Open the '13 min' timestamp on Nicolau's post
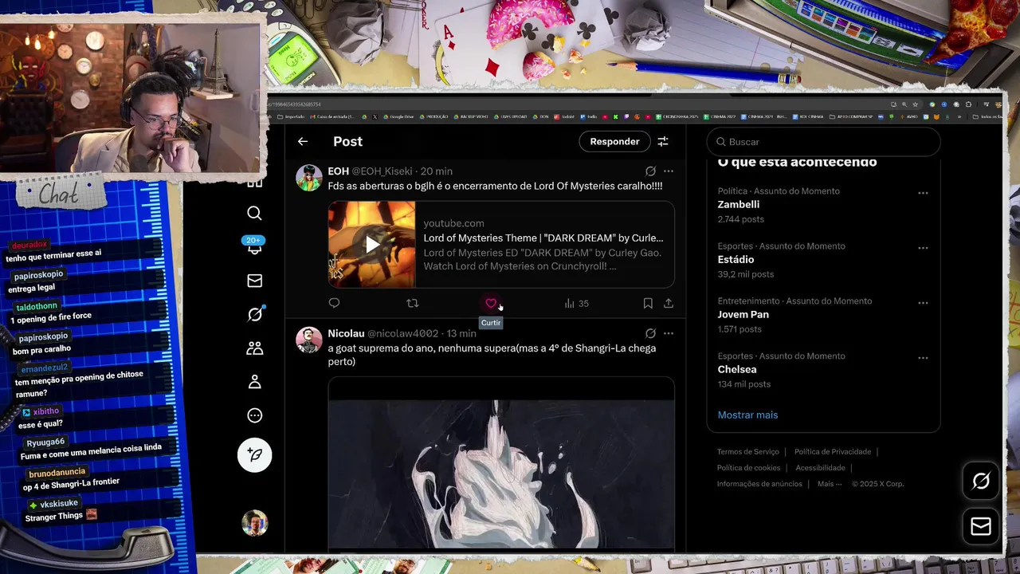 tap(461, 333)
